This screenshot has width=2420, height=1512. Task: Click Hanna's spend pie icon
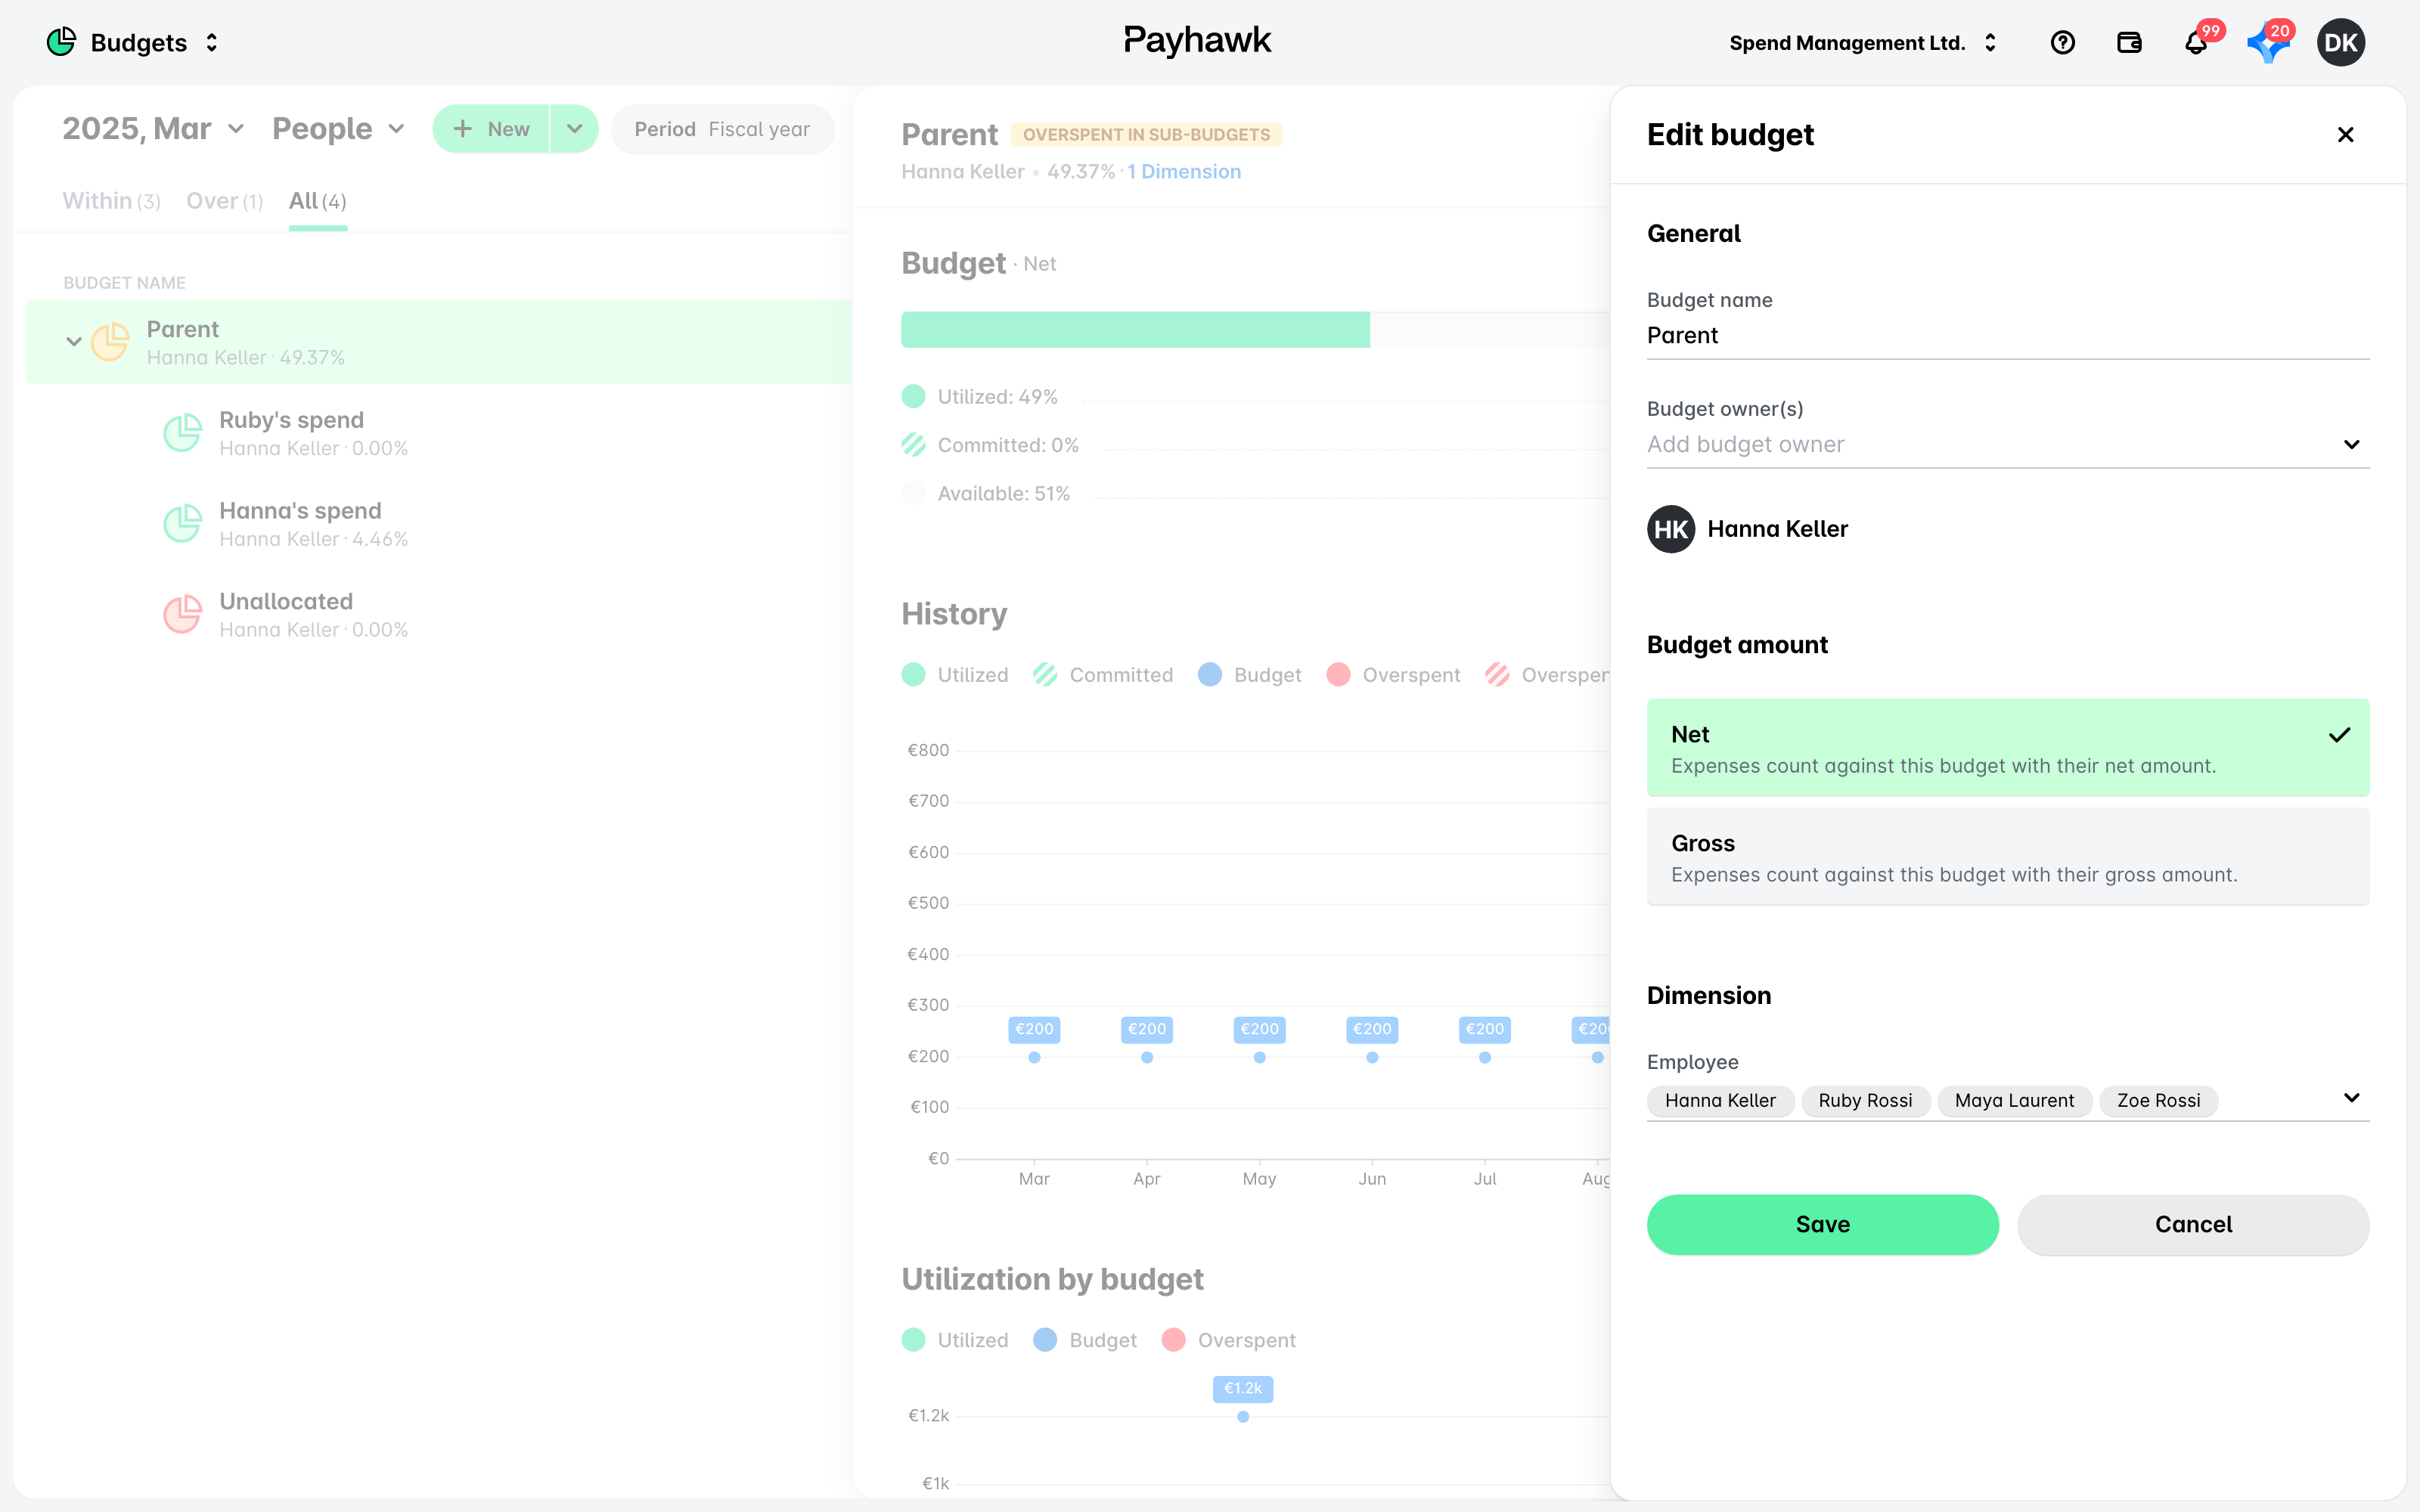pos(183,523)
